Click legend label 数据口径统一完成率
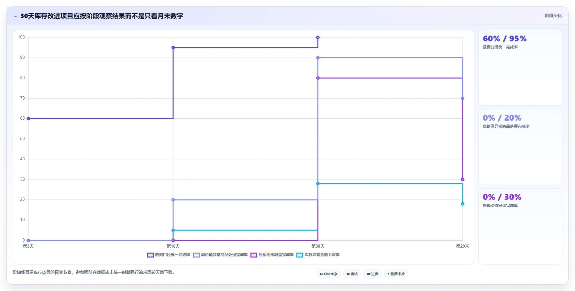 (x=172, y=255)
